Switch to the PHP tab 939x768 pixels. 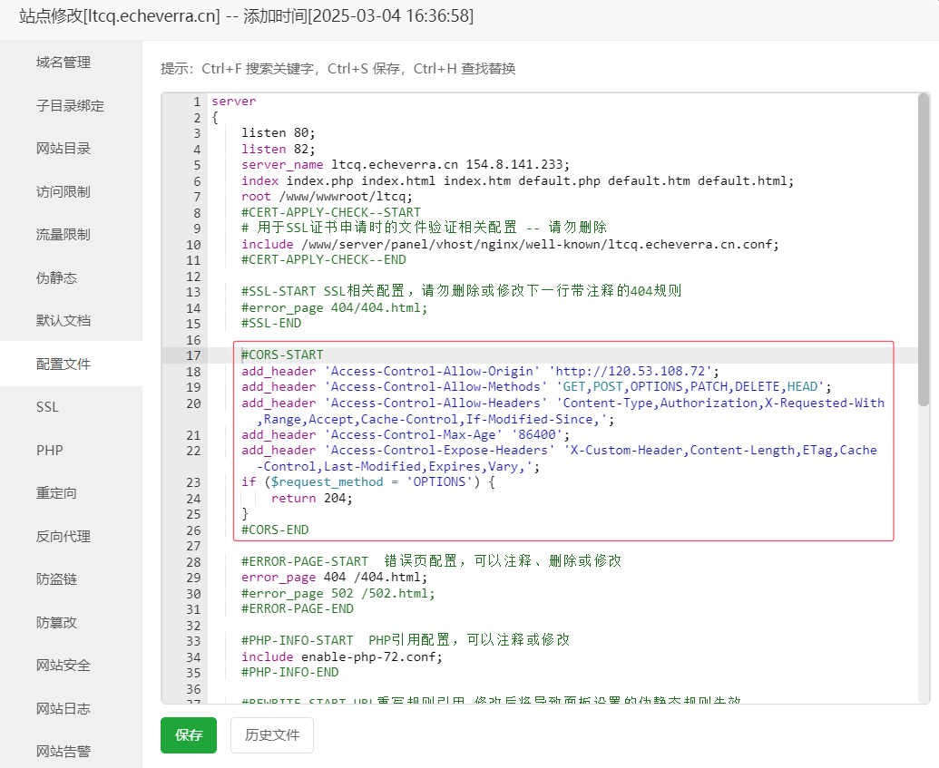tap(50, 450)
